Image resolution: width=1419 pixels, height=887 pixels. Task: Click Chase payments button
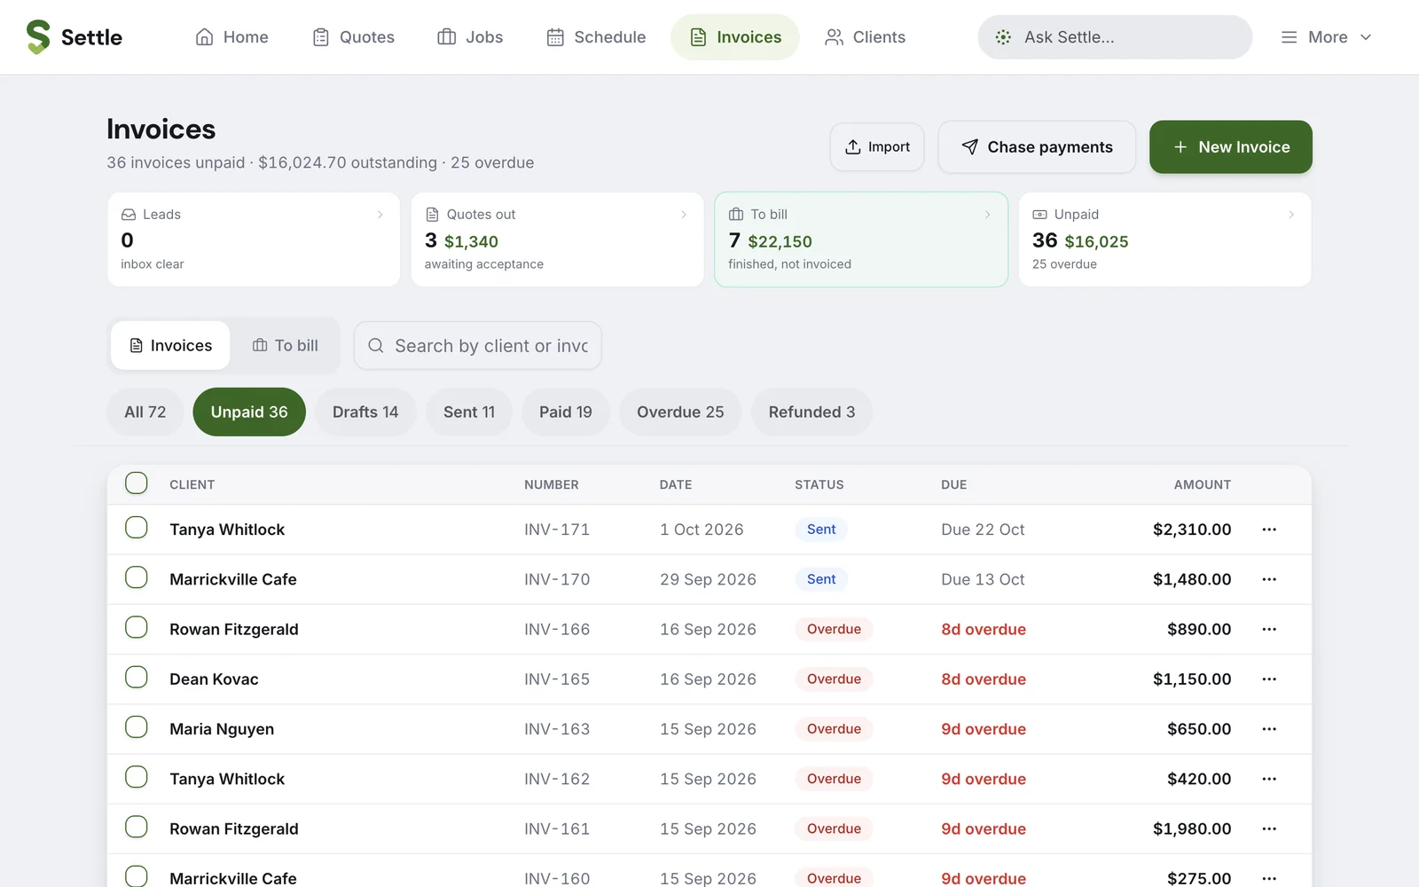1037,147
